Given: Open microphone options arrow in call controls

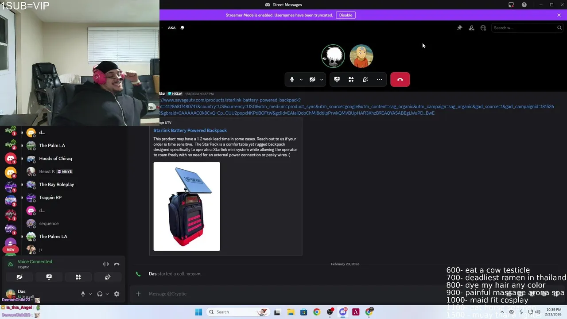Looking at the screenshot, I should pos(301,80).
